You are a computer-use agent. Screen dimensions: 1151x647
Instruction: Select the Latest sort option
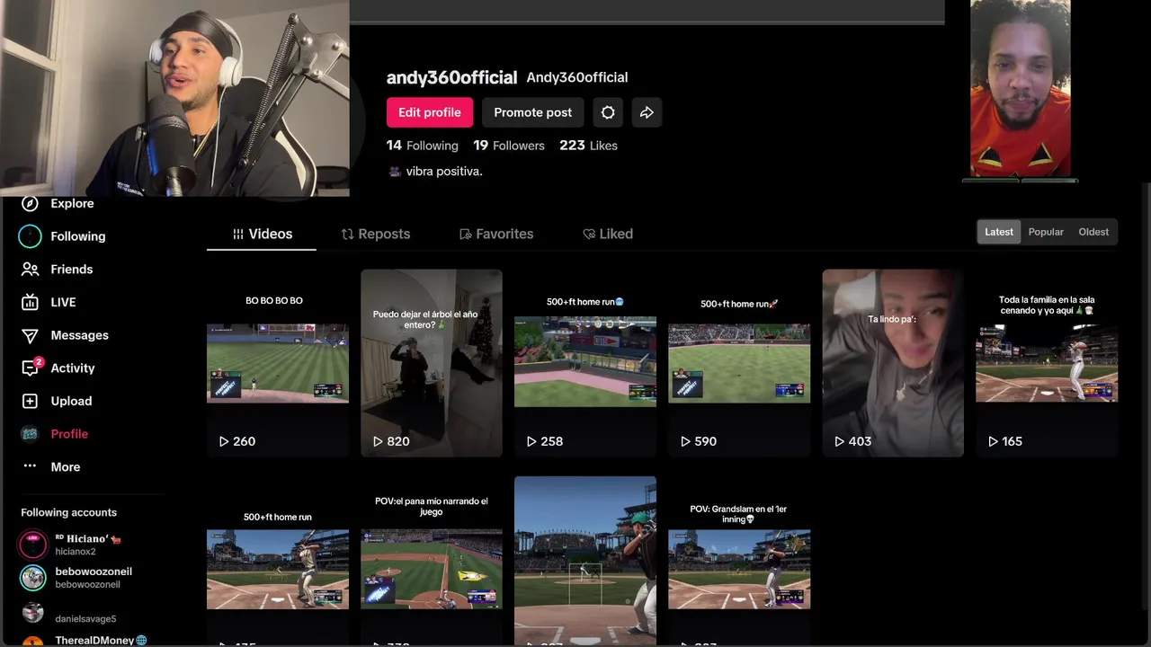tap(999, 232)
